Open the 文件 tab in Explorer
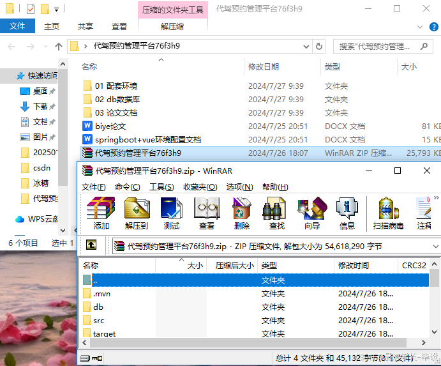The image size is (441, 366). click(x=17, y=26)
